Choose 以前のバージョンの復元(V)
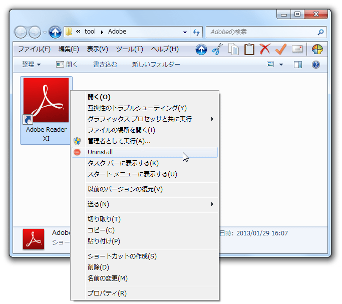Viewport: 342px width, 304px height. (x=145, y=189)
